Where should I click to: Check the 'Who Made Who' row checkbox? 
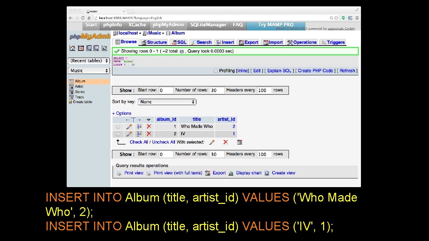(x=118, y=127)
